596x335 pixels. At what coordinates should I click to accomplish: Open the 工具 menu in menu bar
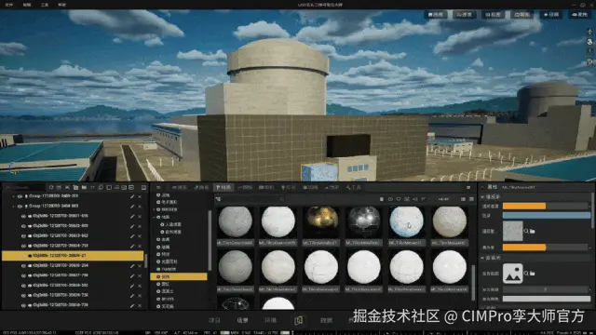[45, 5]
